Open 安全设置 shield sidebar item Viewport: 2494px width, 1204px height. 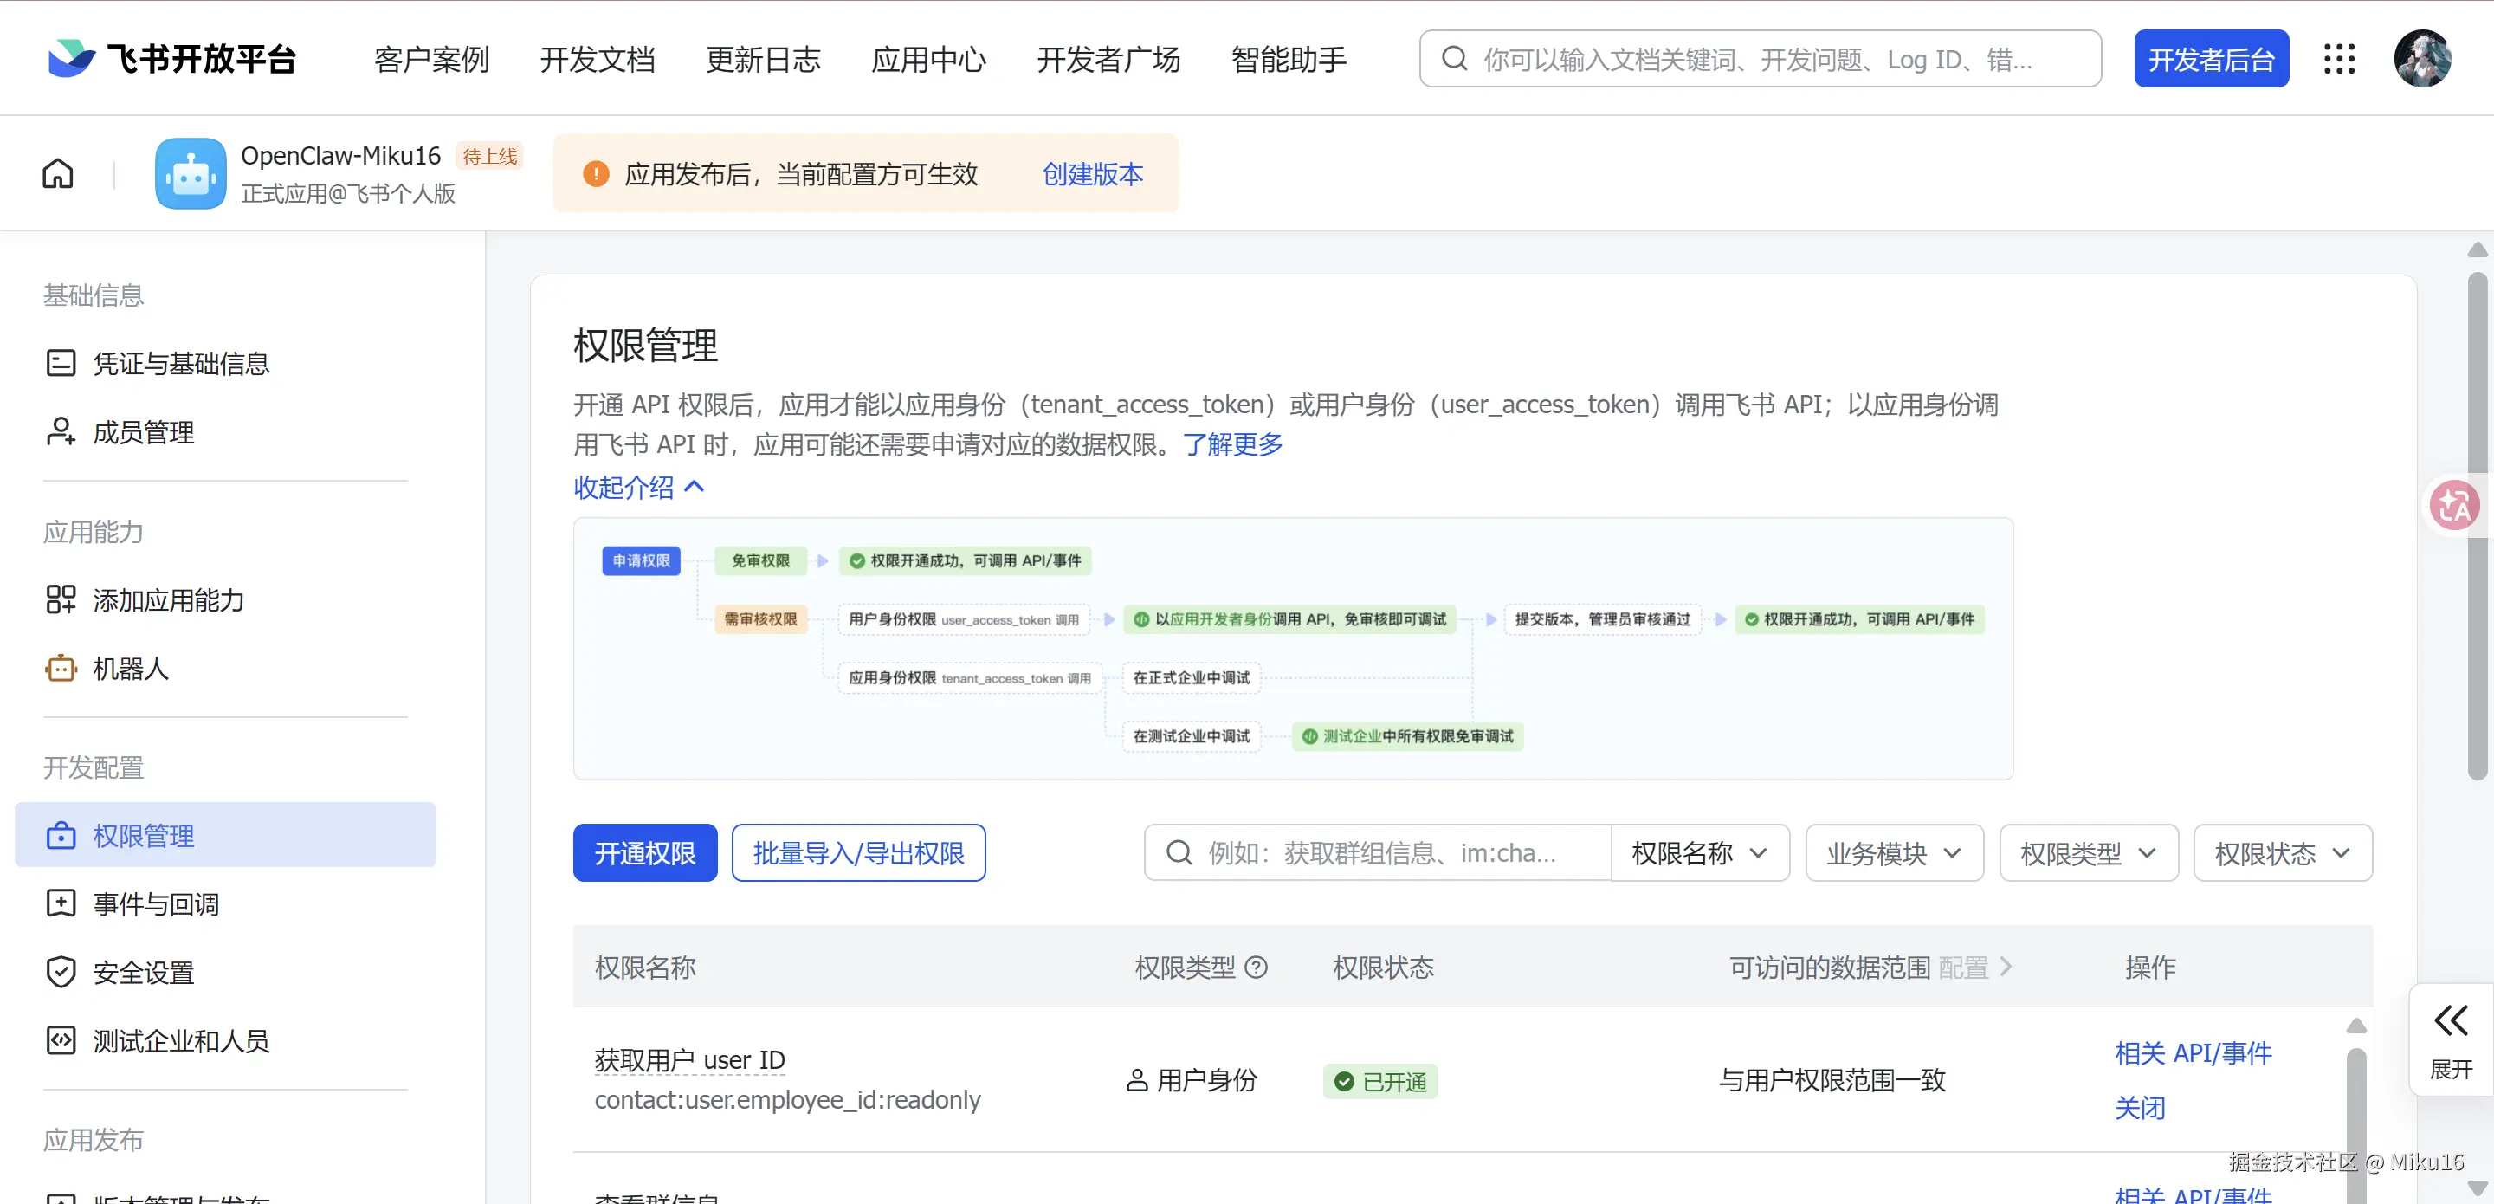[x=143, y=972]
